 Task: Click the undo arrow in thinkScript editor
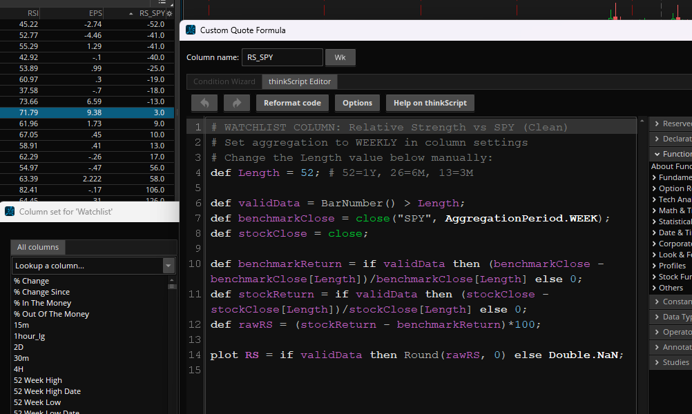[204, 103]
